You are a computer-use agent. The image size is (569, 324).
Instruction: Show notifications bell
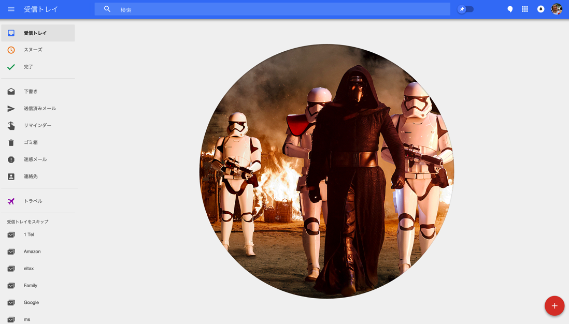[540, 9]
